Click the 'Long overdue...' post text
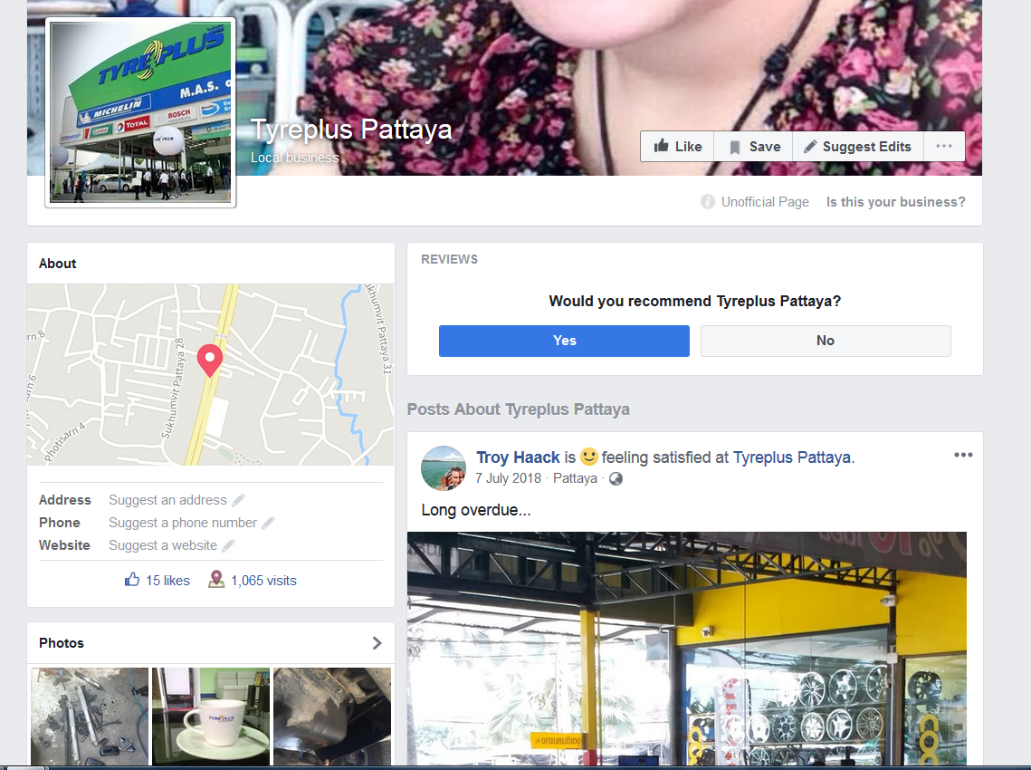1031x770 pixels. (x=476, y=510)
